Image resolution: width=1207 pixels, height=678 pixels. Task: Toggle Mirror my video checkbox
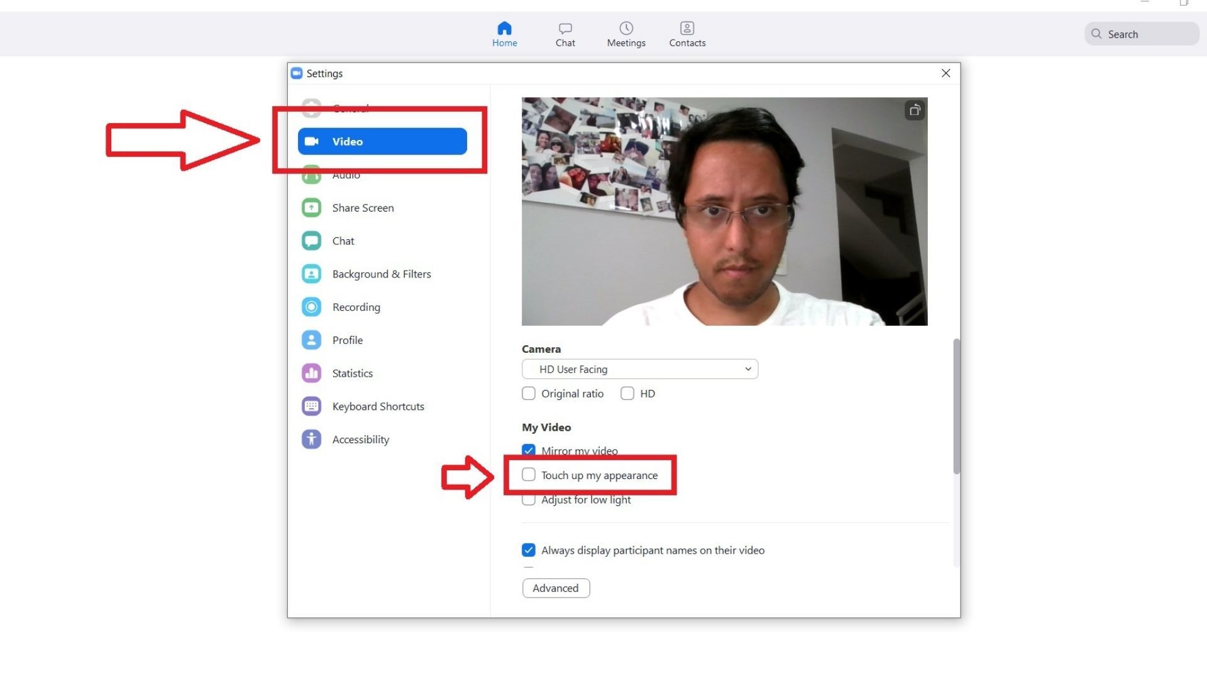(527, 450)
